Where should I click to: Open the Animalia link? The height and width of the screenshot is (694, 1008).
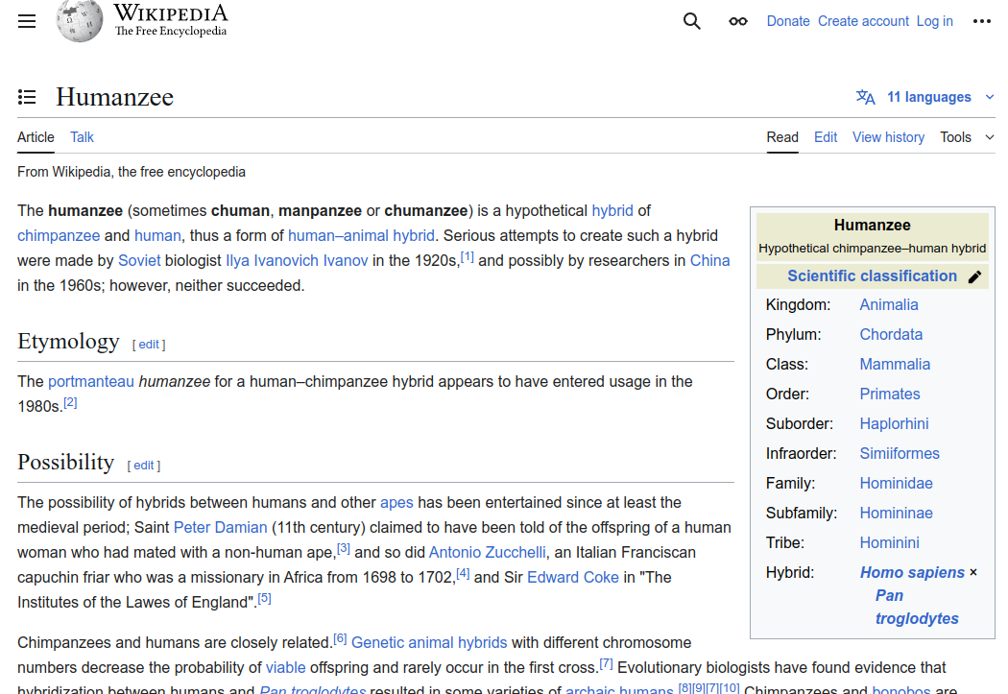point(888,305)
